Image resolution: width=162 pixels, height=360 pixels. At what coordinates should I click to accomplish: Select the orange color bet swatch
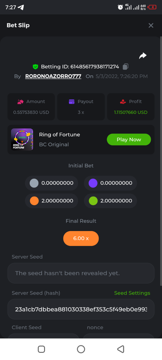point(34,201)
